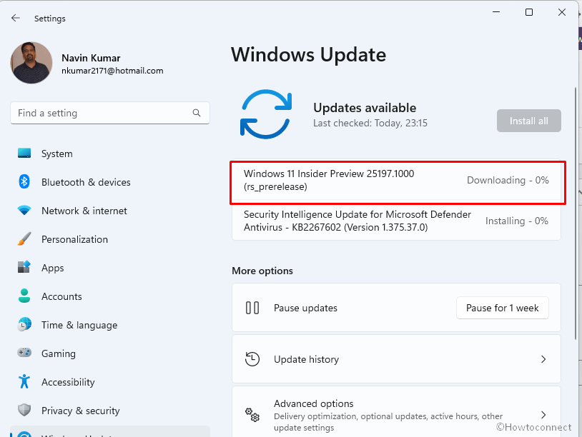This screenshot has height=437, width=582.
Task: Click the pause bars icon
Action: tap(252, 308)
